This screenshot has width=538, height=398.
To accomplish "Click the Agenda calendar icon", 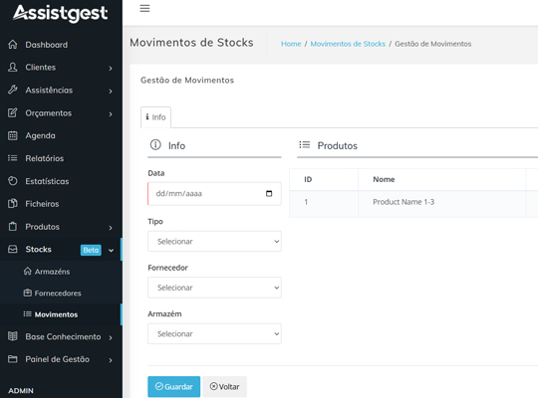I will (13, 135).
